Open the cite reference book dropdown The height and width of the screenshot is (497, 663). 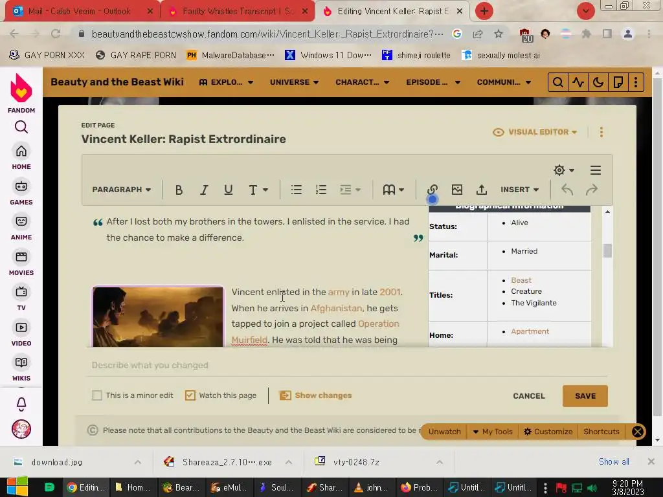pyautogui.click(x=393, y=190)
